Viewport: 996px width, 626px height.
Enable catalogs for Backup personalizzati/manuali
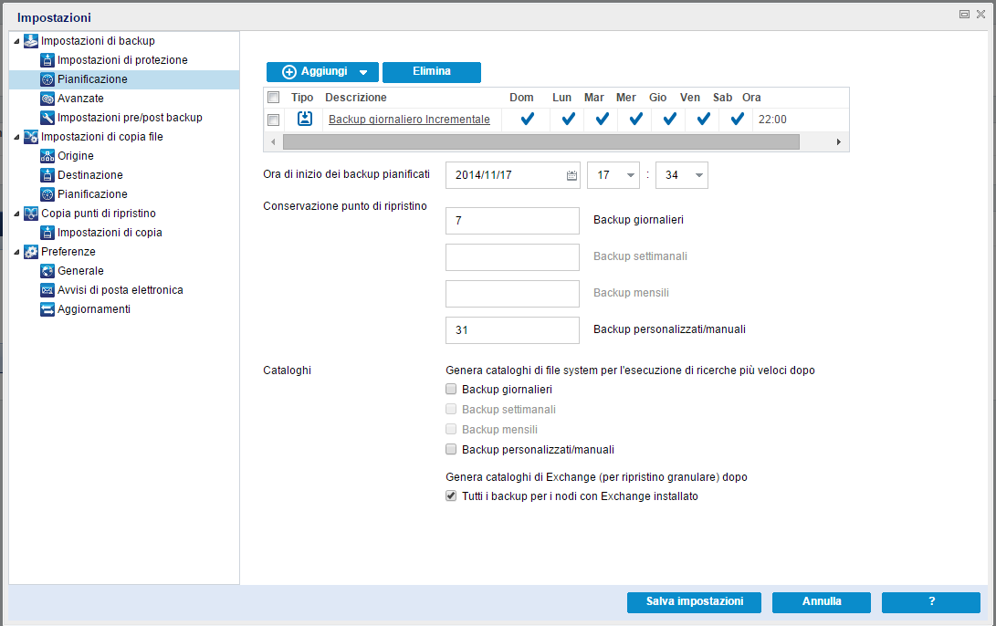tap(450, 449)
